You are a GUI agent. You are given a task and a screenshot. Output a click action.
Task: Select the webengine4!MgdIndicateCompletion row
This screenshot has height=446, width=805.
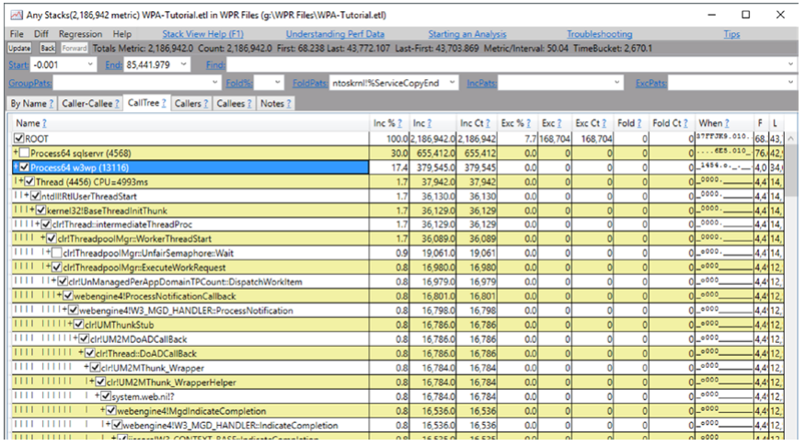190,411
